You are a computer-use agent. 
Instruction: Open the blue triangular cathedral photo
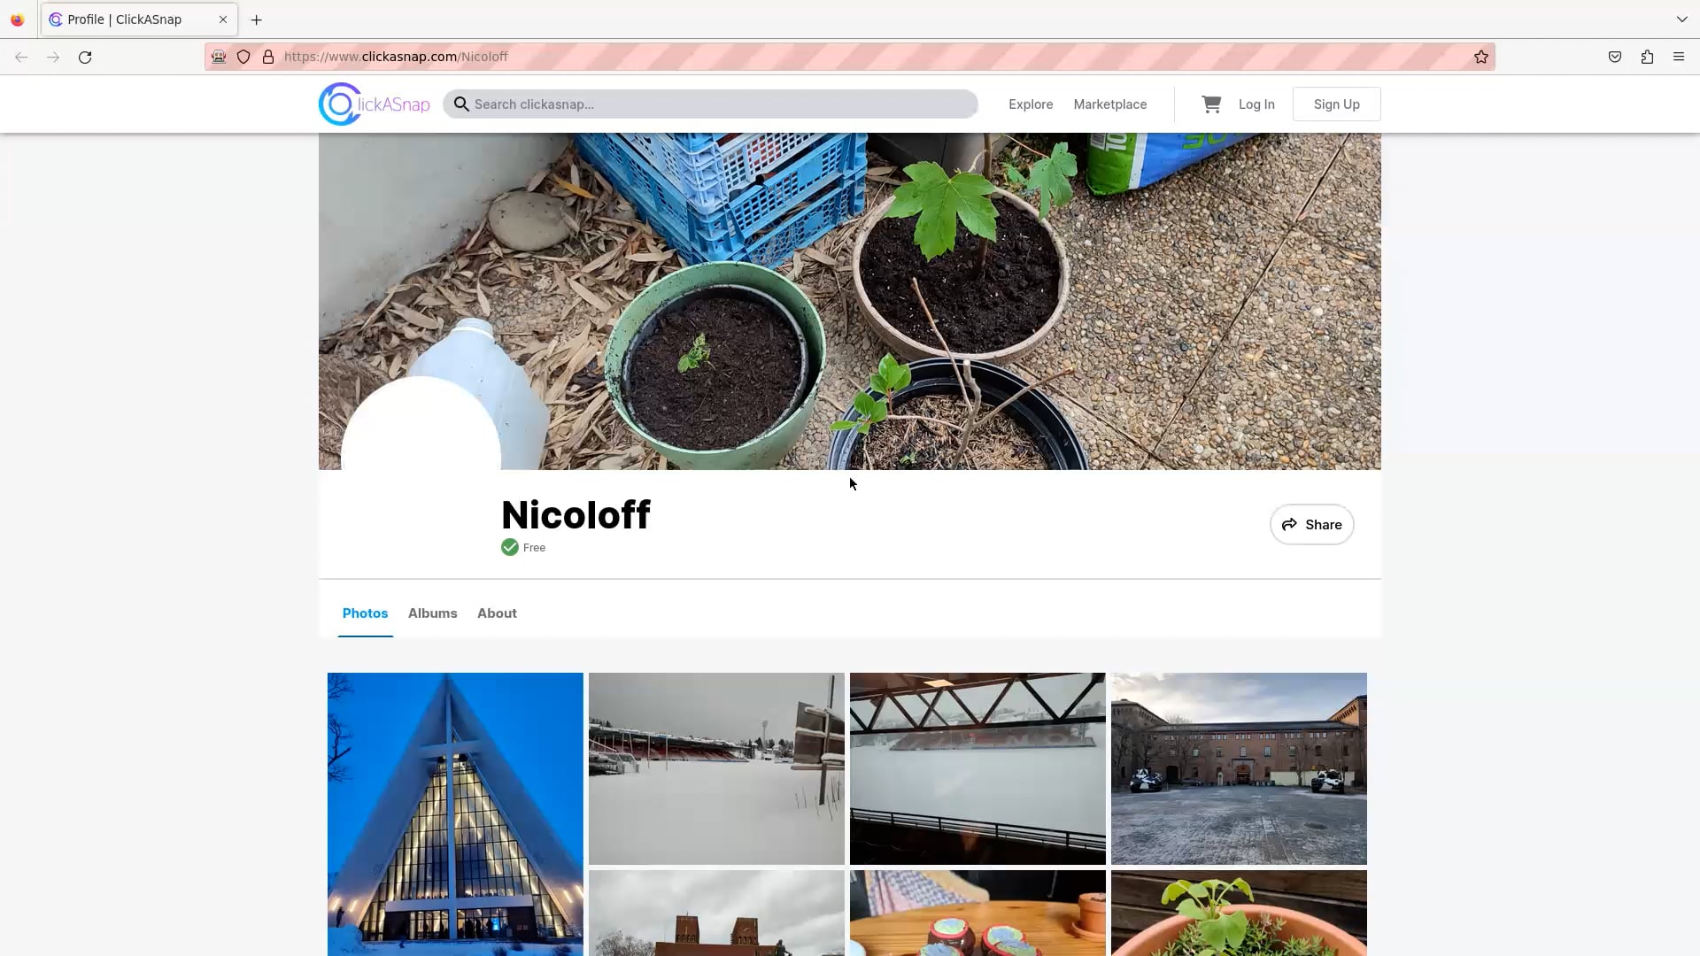[455, 814]
